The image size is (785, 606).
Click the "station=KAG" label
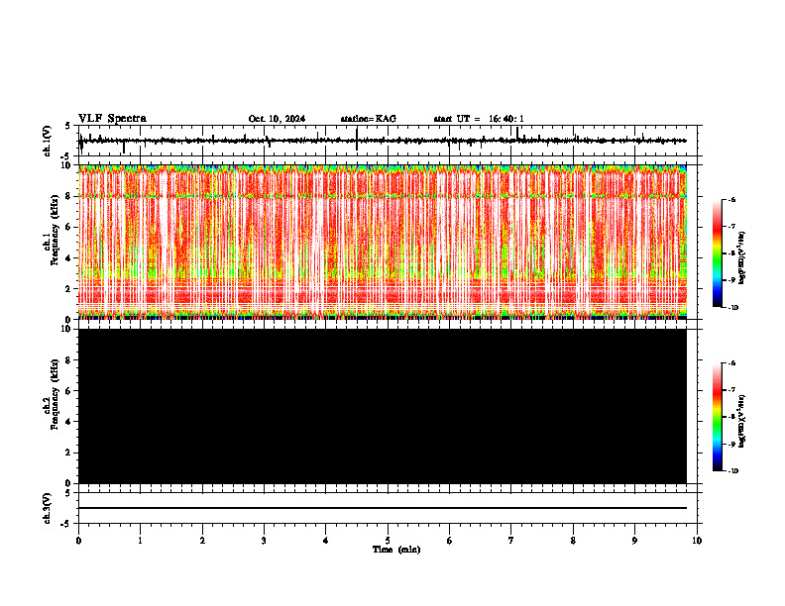point(368,119)
